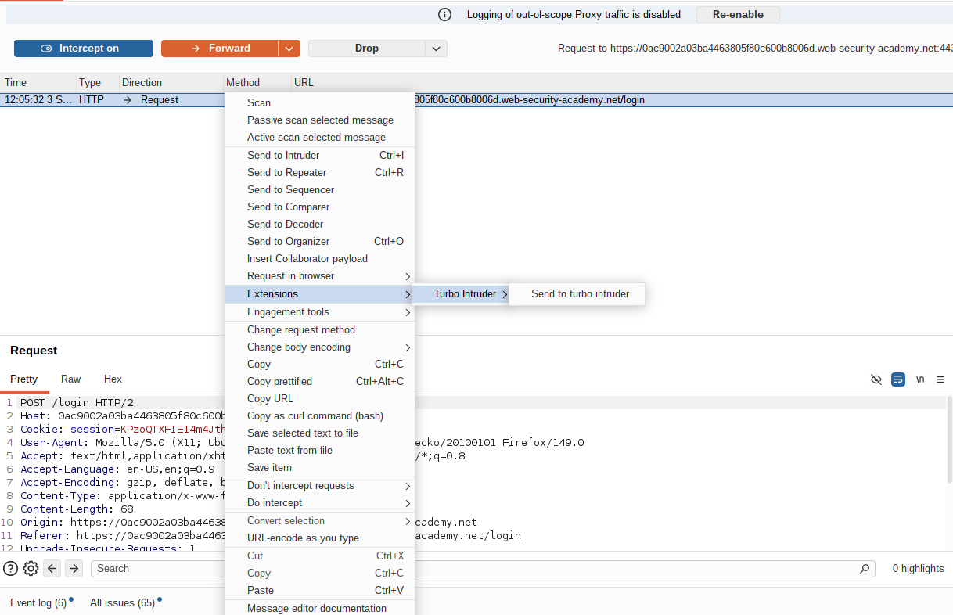The height and width of the screenshot is (615, 953).
Task: Open the Drop dropdown arrow
Action: point(436,49)
